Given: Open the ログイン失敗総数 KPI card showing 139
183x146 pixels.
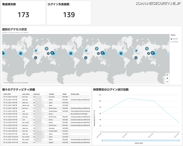Looking at the screenshot, I should point(69,13).
